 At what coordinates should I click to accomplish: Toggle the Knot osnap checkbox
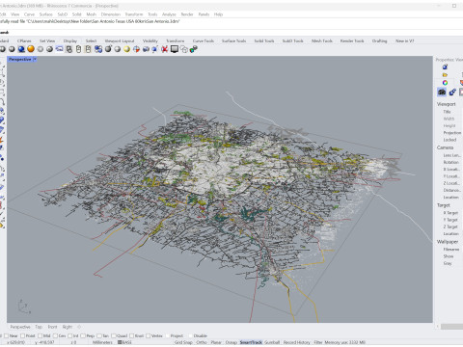[x=131, y=335]
